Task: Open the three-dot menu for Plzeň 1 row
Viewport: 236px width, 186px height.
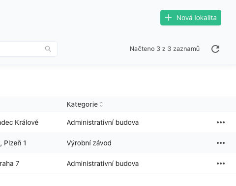Action: point(221,143)
